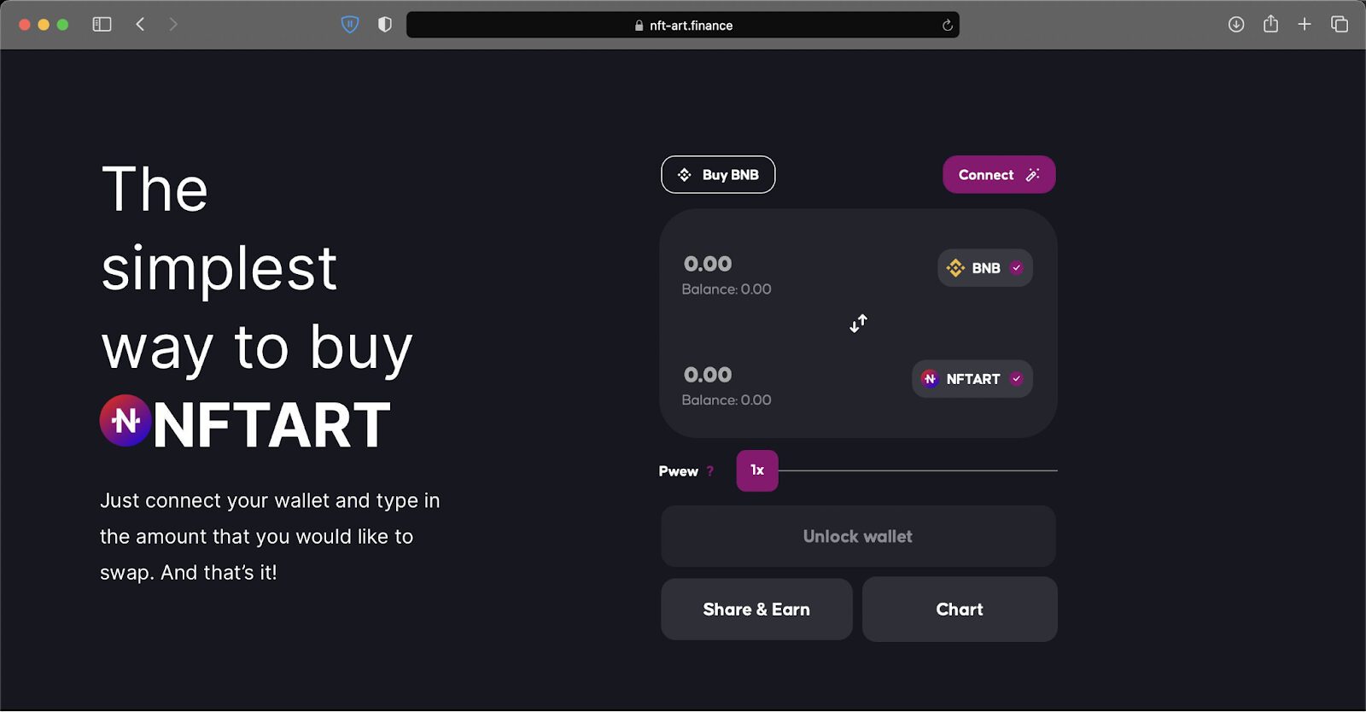Screen dimensions: 1366x712
Task: Open the Bitwarden shield extension icon
Action: (350, 25)
